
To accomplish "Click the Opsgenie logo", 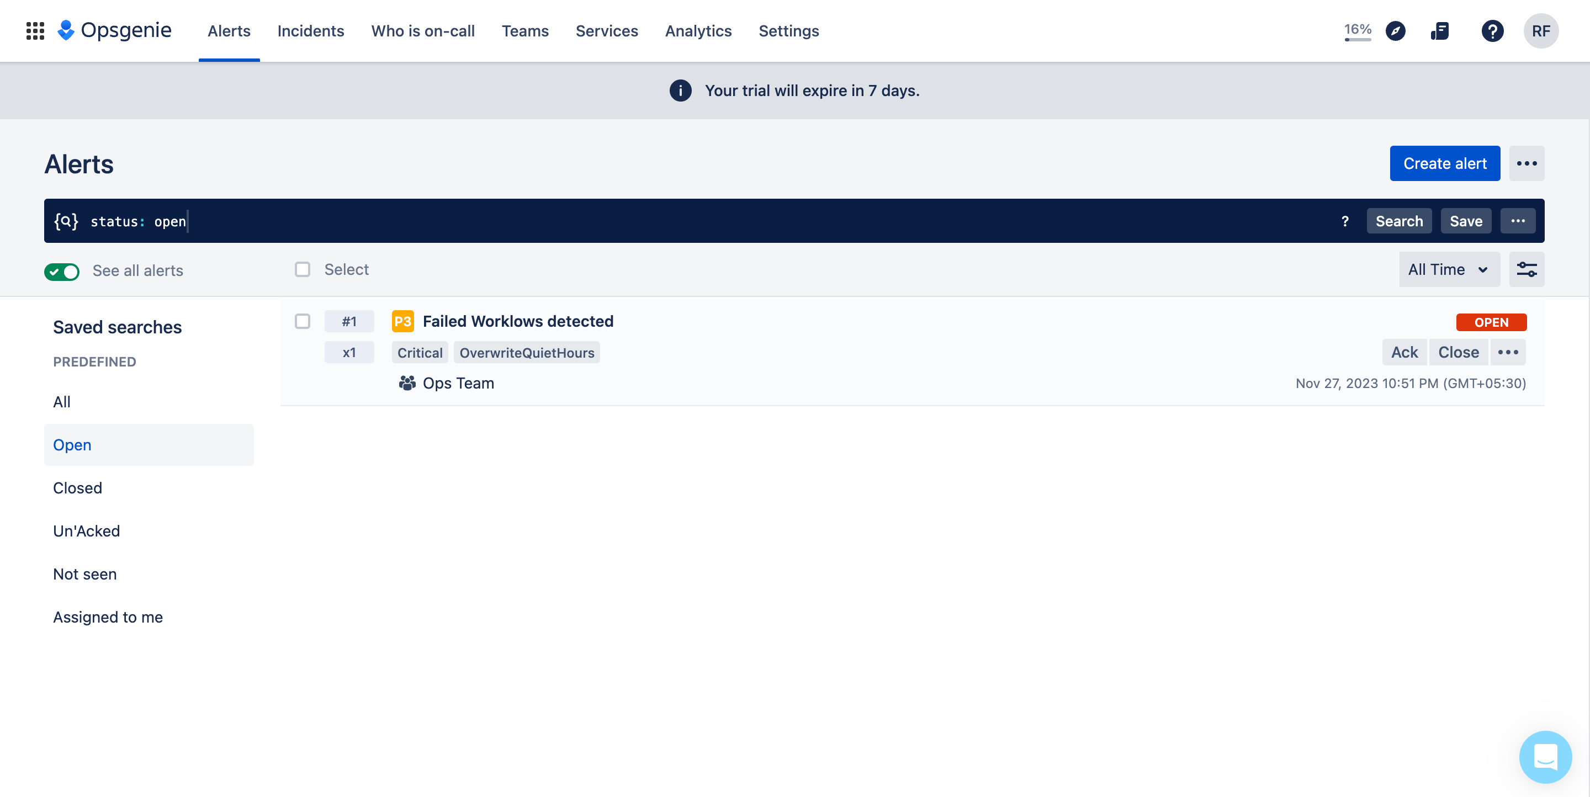I will (115, 30).
